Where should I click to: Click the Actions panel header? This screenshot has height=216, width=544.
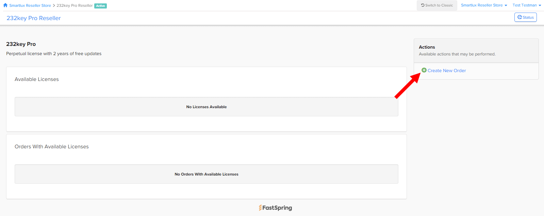tap(476, 50)
